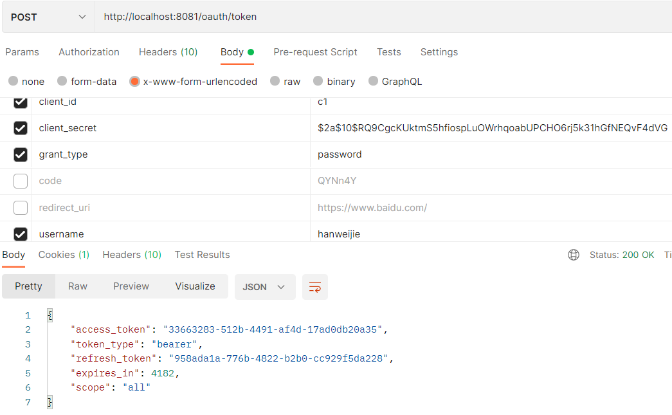Select the binary radio option
This screenshot has height=415, width=672.
pyautogui.click(x=318, y=81)
